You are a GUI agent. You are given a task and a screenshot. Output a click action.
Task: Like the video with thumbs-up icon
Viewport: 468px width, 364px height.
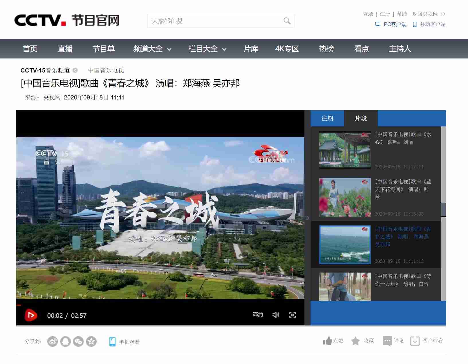(327, 341)
